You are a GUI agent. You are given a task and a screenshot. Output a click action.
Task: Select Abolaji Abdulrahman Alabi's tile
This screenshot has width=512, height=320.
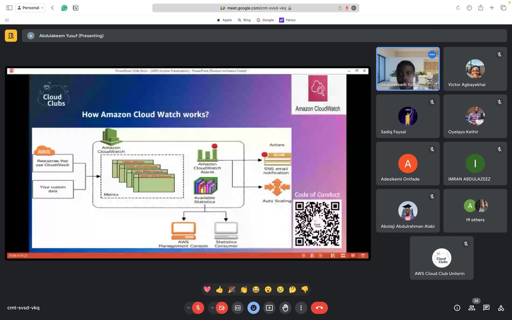pos(407,211)
